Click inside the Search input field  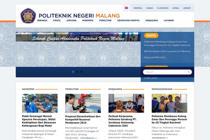click(167, 72)
